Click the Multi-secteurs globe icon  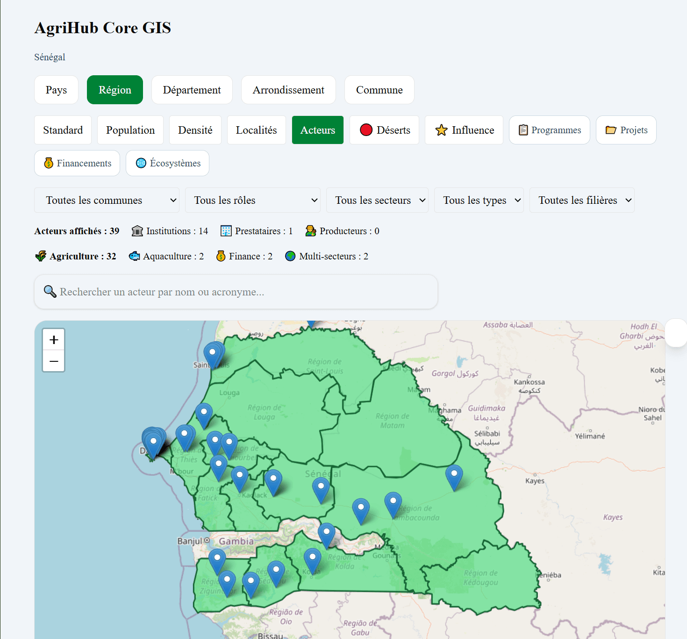(290, 256)
